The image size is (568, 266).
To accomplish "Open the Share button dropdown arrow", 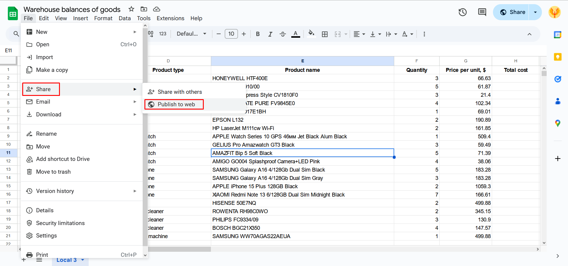I will (535, 12).
